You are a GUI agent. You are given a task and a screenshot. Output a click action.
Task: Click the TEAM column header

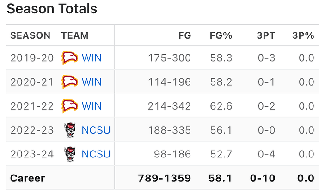[74, 35]
